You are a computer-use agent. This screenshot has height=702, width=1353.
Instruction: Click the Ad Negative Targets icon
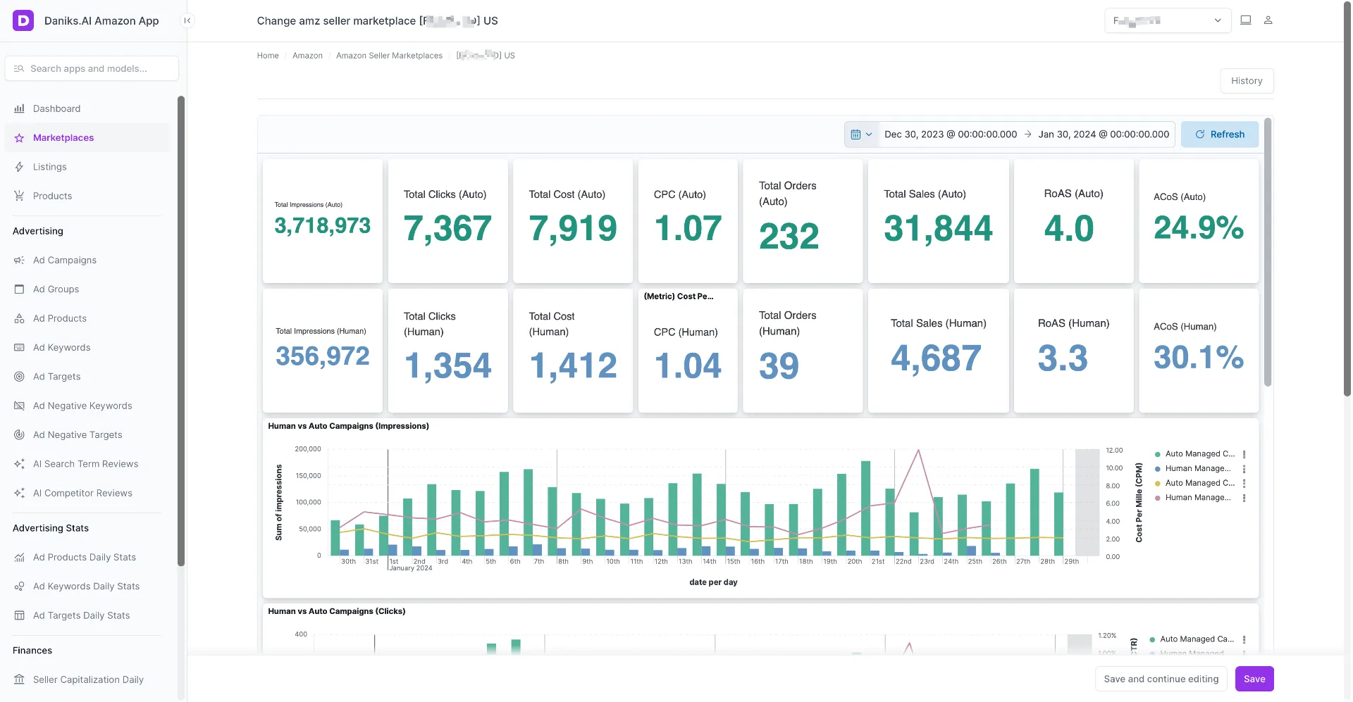[x=19, y=435]
